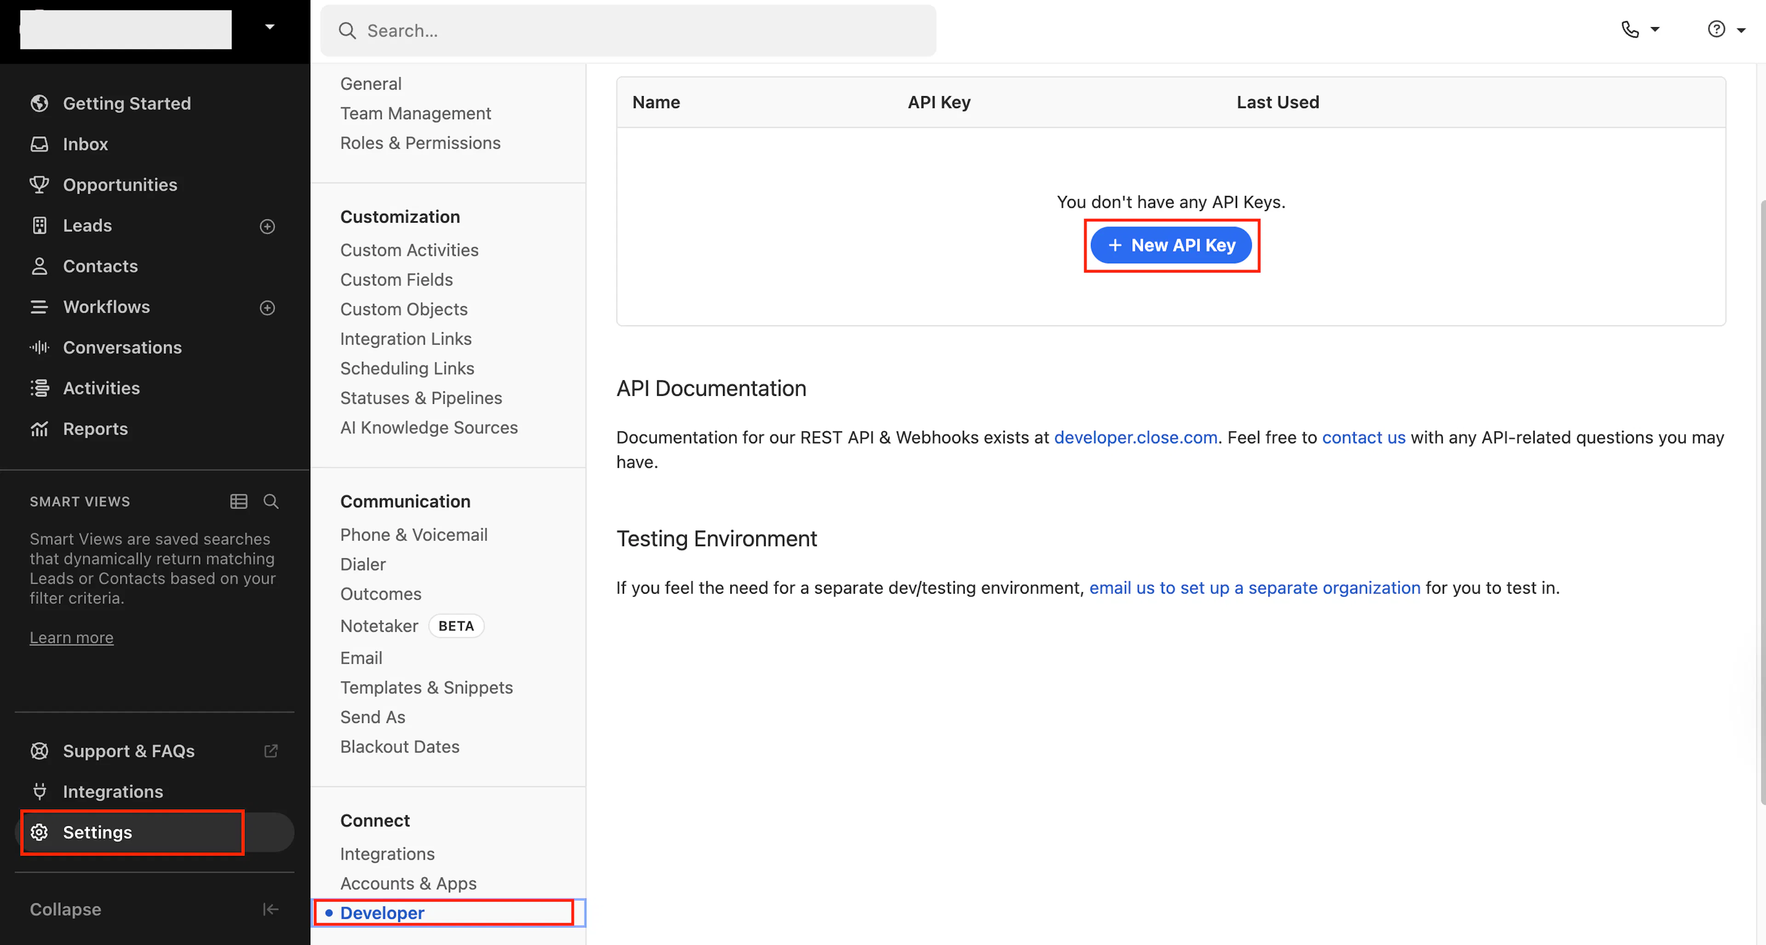The width and height of the screenshot is (1766, 945).
Task: Click the New API Key button
Action: tap(1171, 245)
